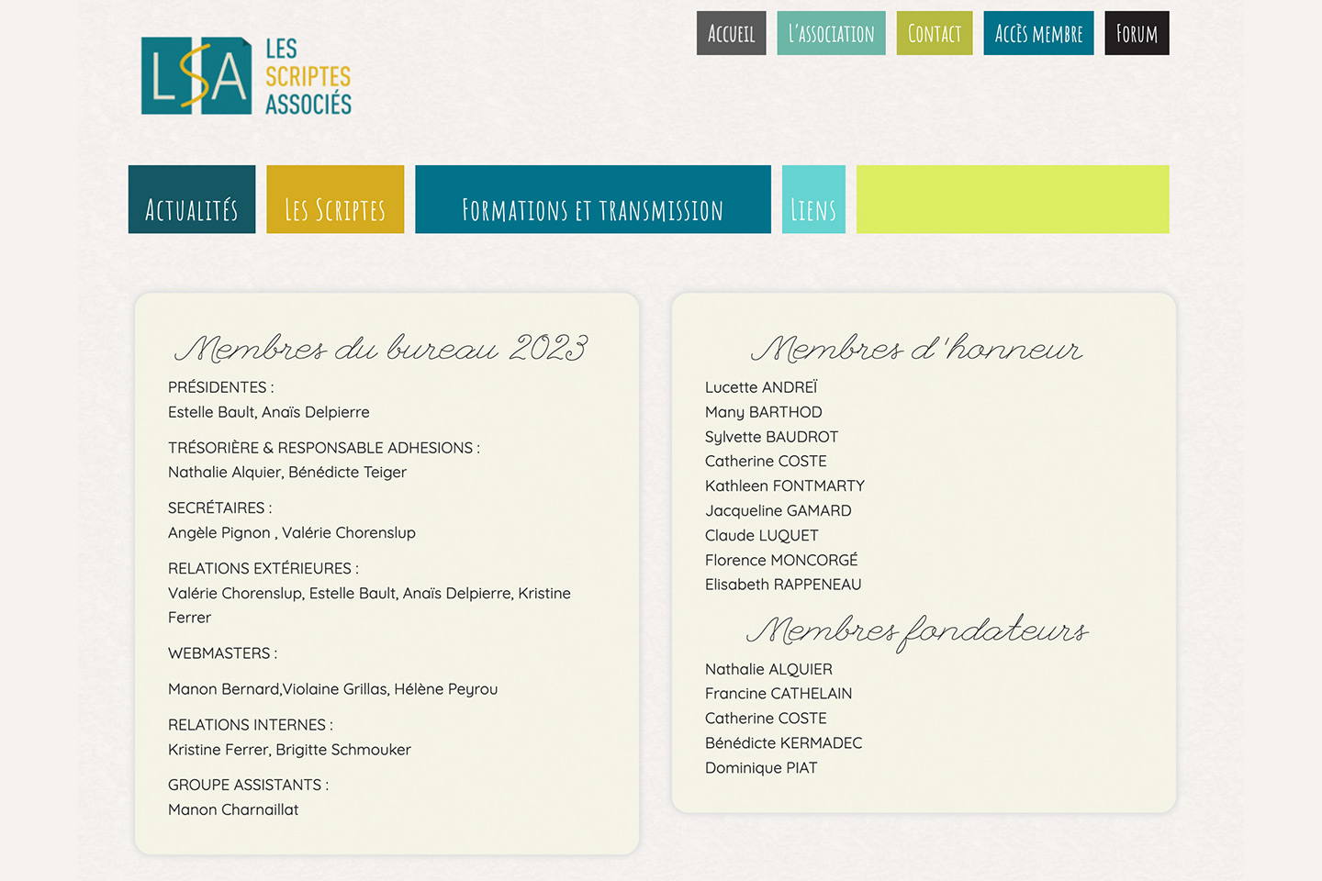Click the blank lime-green navigation block
The width and height of the screenshot is (1322, 881).
click(1013, 199)
